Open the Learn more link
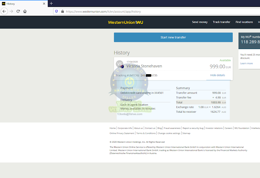This screenshot has height=178, width=260. 247,63
